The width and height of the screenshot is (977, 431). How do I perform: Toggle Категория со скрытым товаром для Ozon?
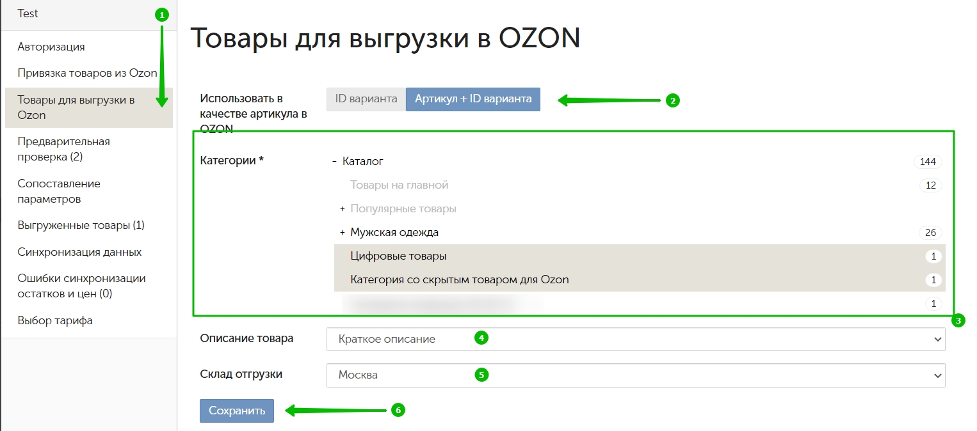pos(640,280)
